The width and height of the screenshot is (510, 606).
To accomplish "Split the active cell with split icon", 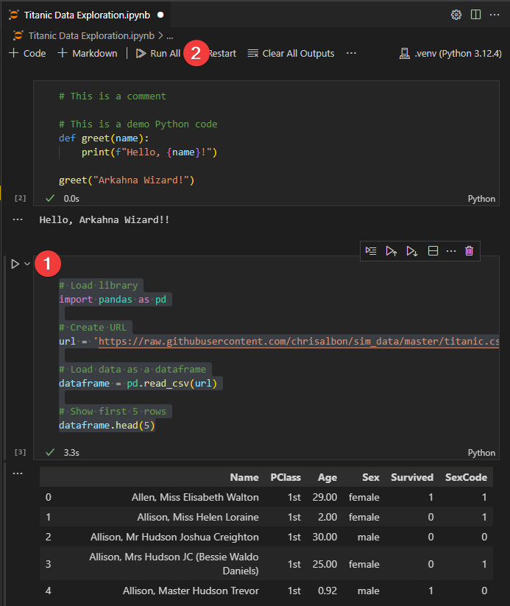I will pyautogui.click(x=433, y=250).
